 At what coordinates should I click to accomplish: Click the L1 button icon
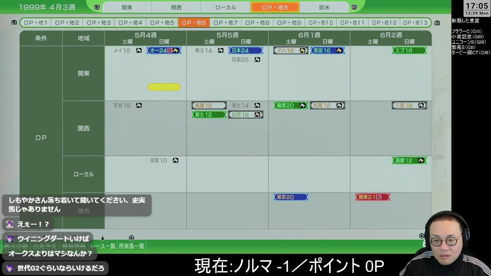tap(14, 23)
